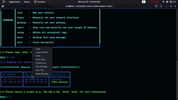
Task: Click 'Please choose a target' message
Action: (x=53, y=92)
